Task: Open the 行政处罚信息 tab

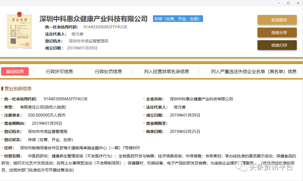Action: (x=108, y=72)
